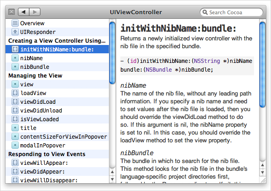Click the sidebar scroll down arrow
The image size is (271, 191).
click(x=113, y=179)
